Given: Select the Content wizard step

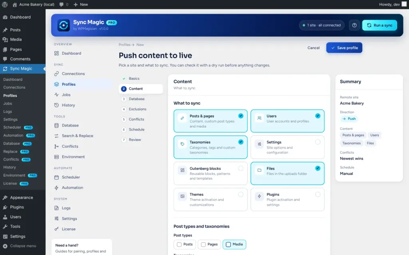Looking at the screenshot, I should click(x=141, y=89).
